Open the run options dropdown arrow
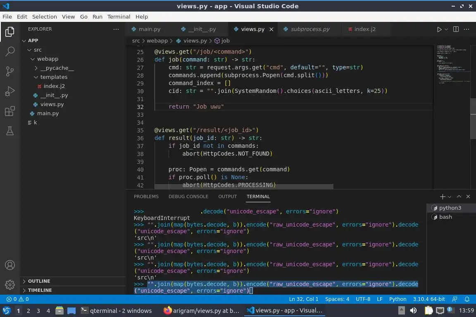The width and height of the screenshot is (476, 317). pyautogui.click(x=446, y=29)
